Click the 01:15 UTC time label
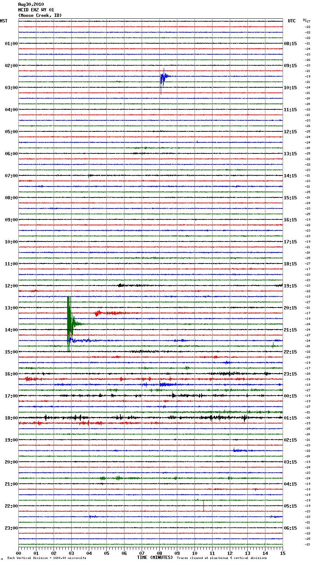The height and width of the screenshot is (563, 312). click(x=290, y=418)
